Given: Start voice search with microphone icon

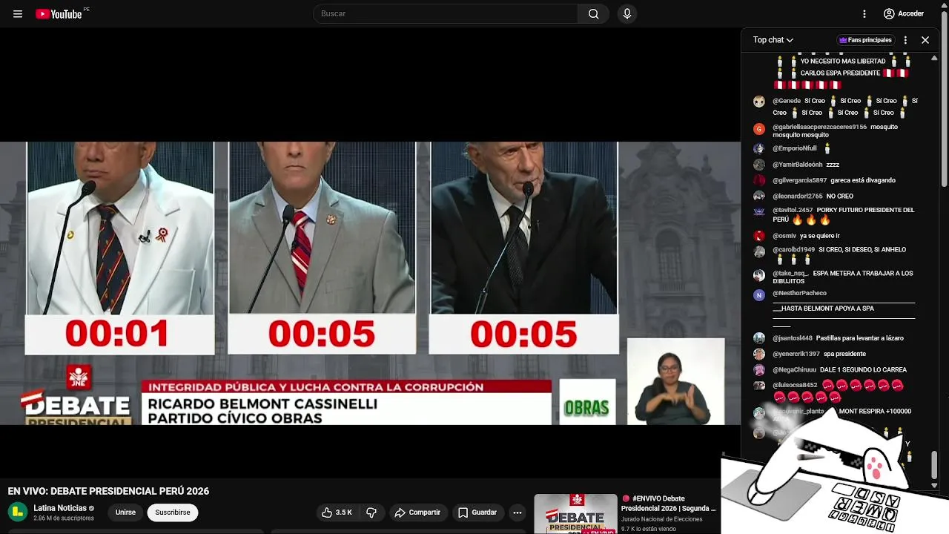Looking at the screenshot, I should (x=627, y=13).
